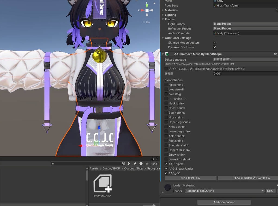Screen dimensions: 278x206
Task: Click the favorites star icon in Project toolbar
Action: tap(147, 164)
